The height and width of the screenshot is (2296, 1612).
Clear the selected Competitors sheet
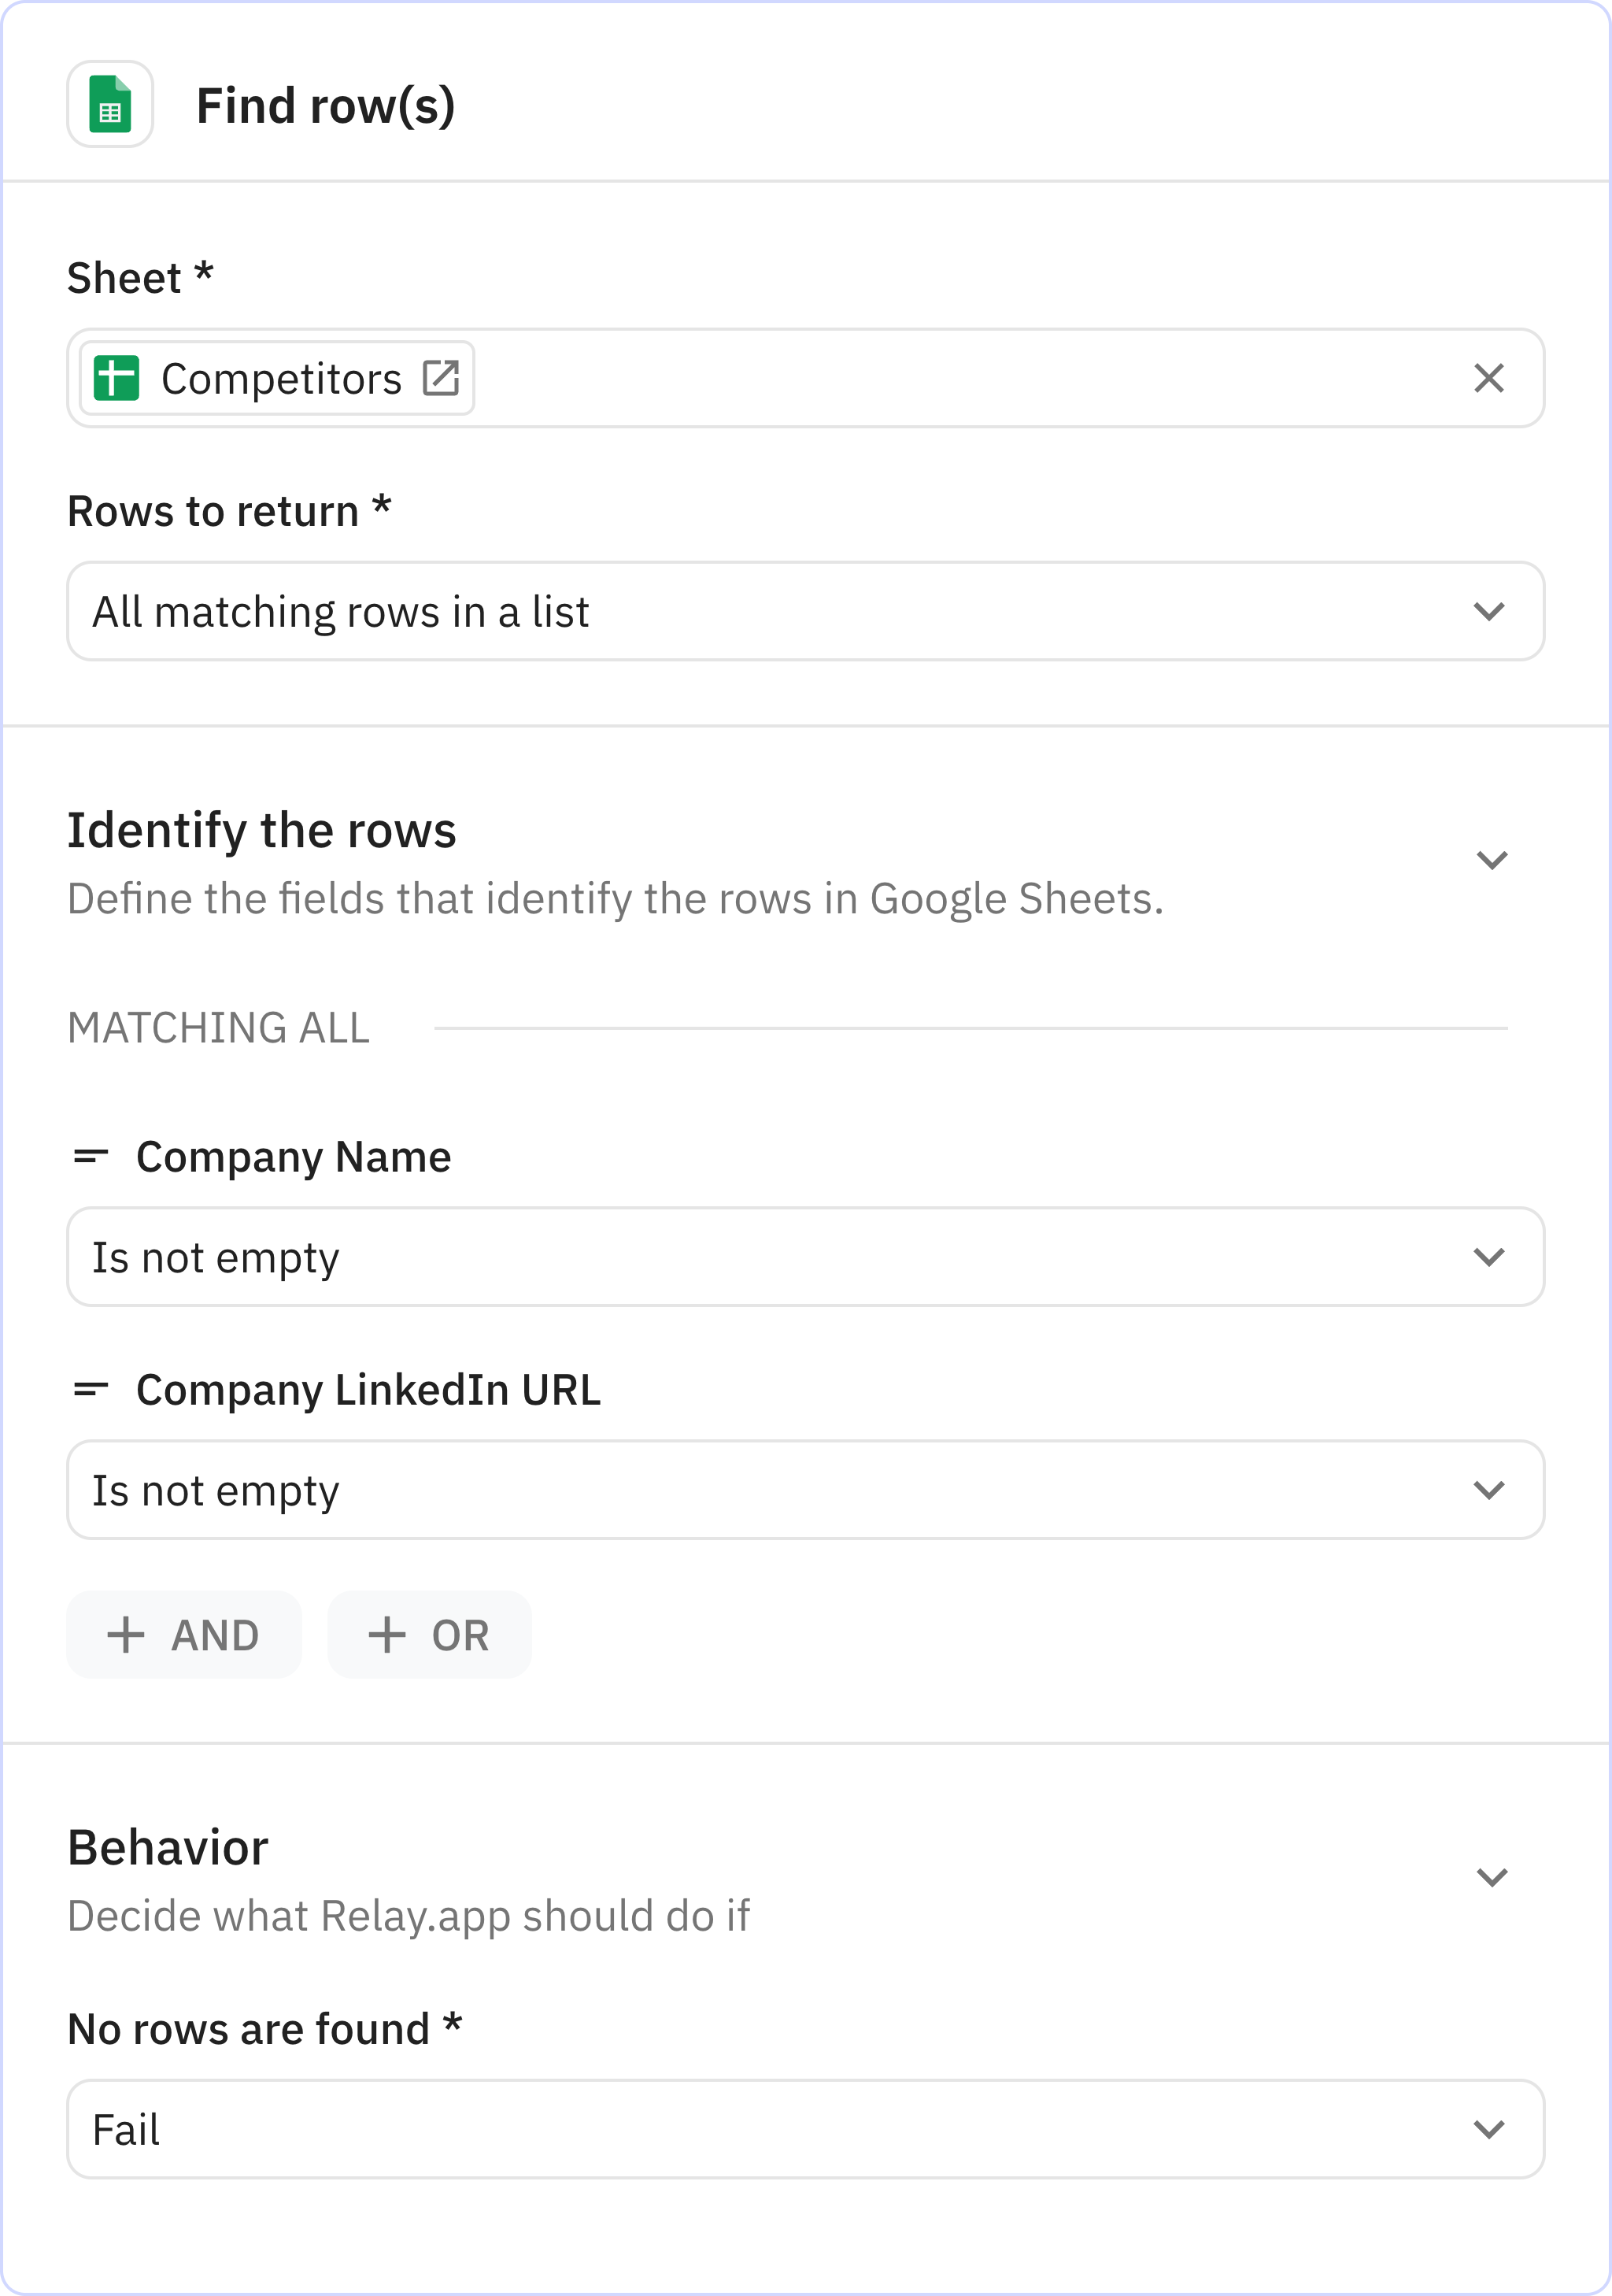point(1488,379)
